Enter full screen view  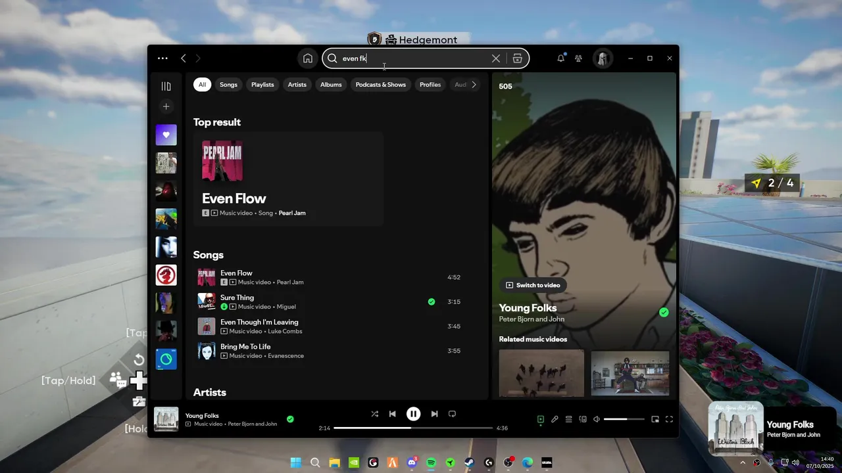[669, 419]
